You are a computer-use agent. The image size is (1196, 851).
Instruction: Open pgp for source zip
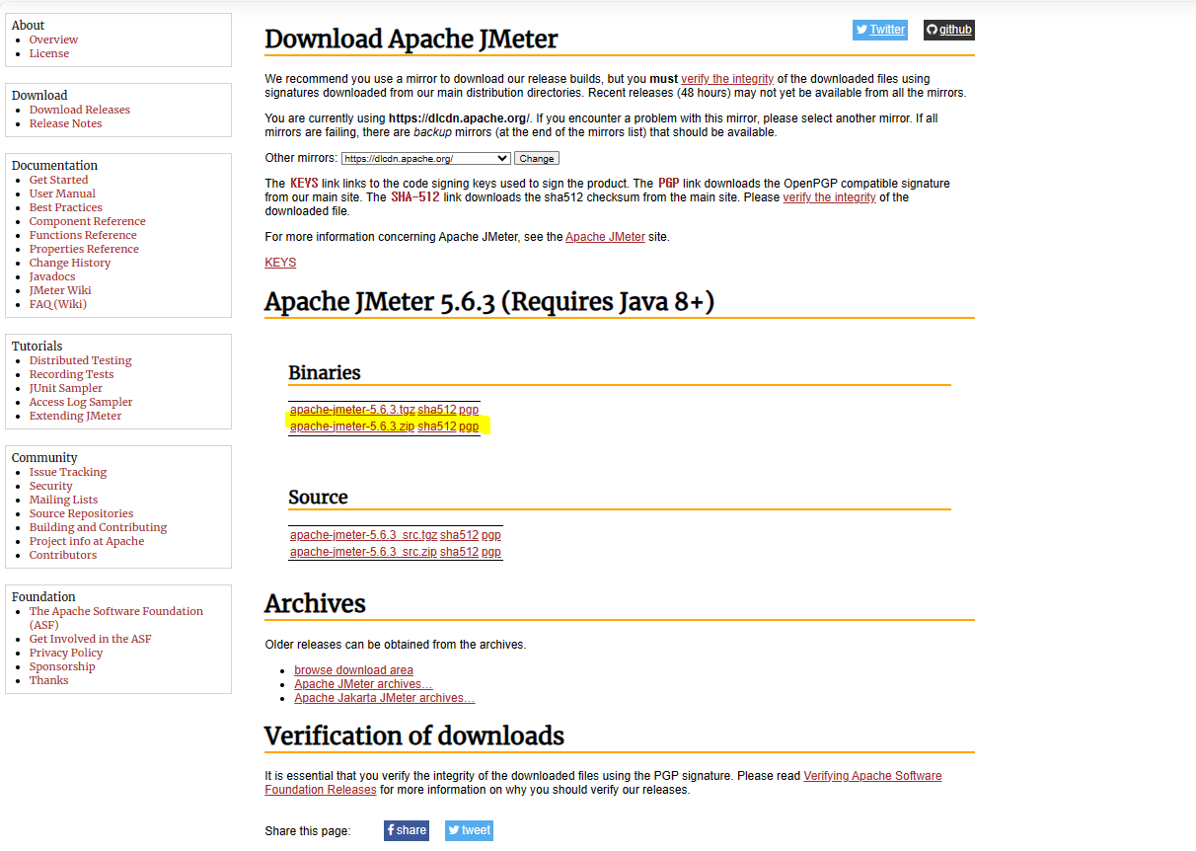[x=491, y=552]
